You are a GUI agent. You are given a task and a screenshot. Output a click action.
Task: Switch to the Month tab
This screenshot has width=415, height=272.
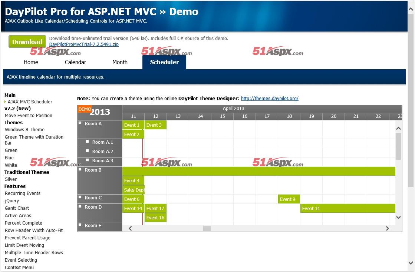tap(120, 62)
